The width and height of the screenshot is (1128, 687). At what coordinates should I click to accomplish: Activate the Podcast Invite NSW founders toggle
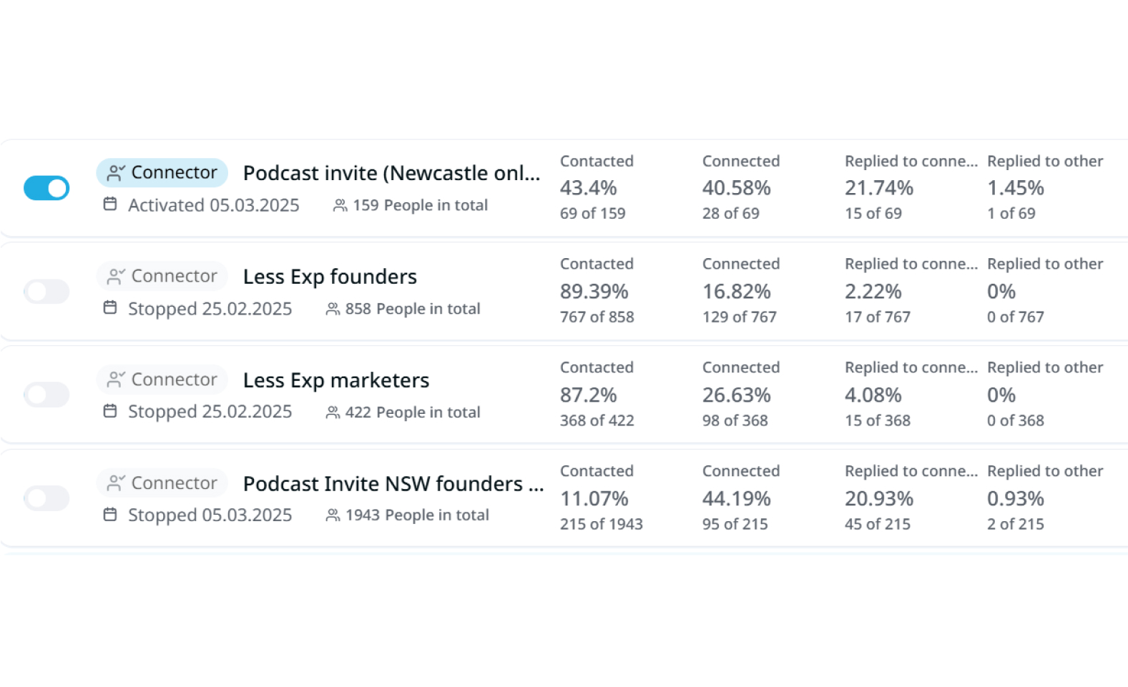click(46, 498)
